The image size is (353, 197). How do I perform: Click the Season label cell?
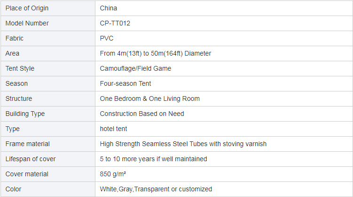pyautogui.click(x=48, y=83)
